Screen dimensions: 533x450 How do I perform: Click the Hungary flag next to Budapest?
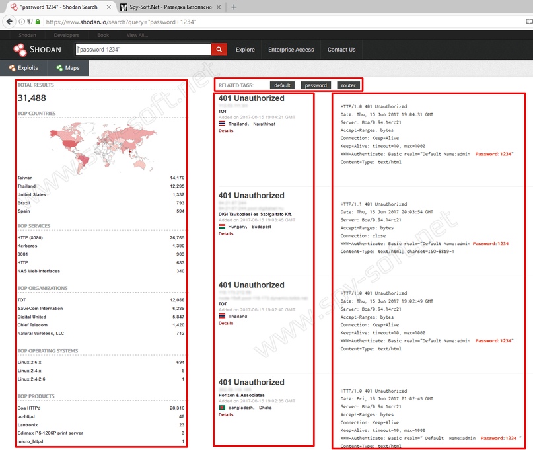click(x=222, y=226)
